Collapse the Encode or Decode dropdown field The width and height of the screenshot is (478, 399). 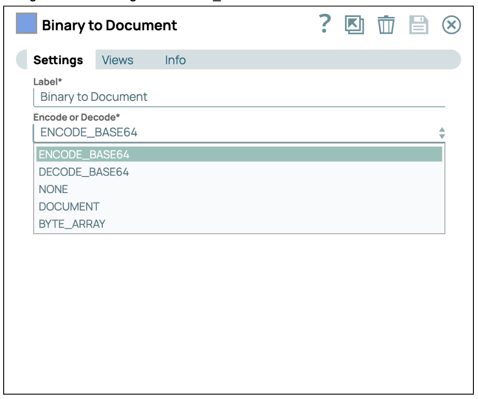click(x=234, y=133)
